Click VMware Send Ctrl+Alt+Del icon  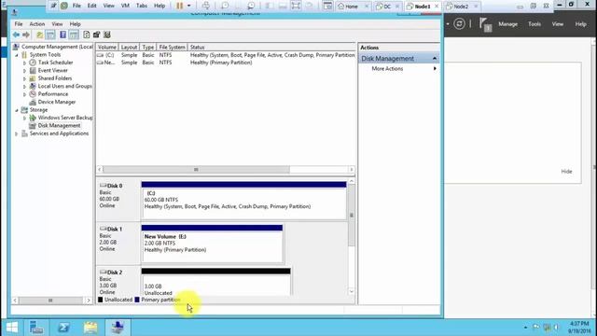[x=205, y=6]
